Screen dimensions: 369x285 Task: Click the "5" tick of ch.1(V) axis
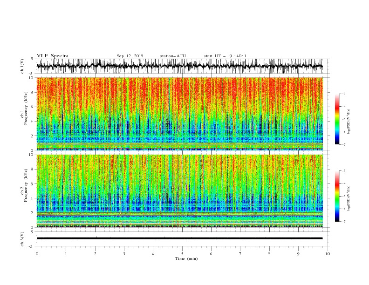[33, 59]
